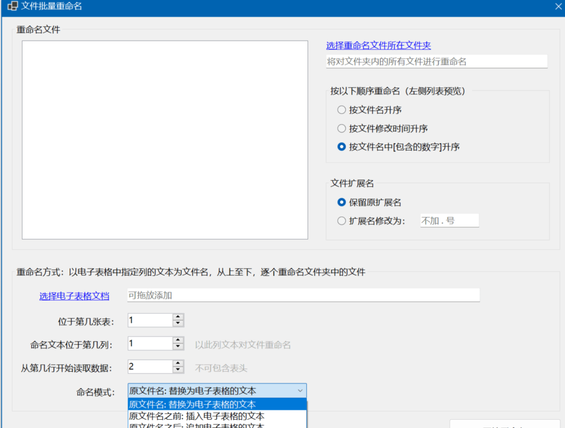Screen dimensions: 565x428
Task: Select 按文件修改时间升序 radio option
Action: [x=342, y=129]
